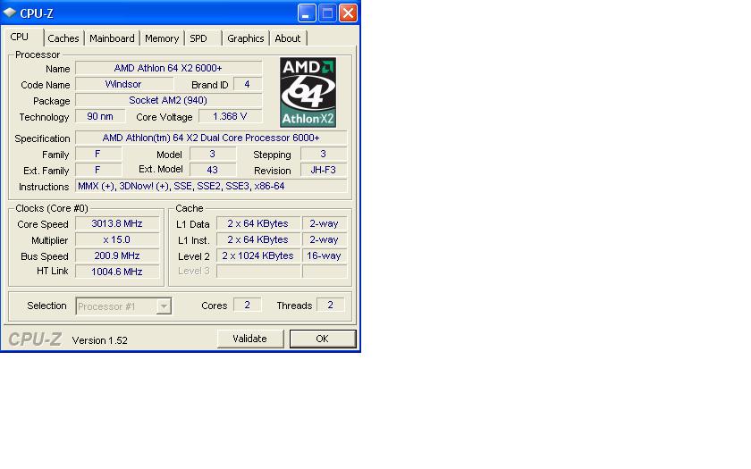This screenshot has width=751, height=469.
Task: Click the L1 Data associativity 2-way
Action: [x=325, y=223]
